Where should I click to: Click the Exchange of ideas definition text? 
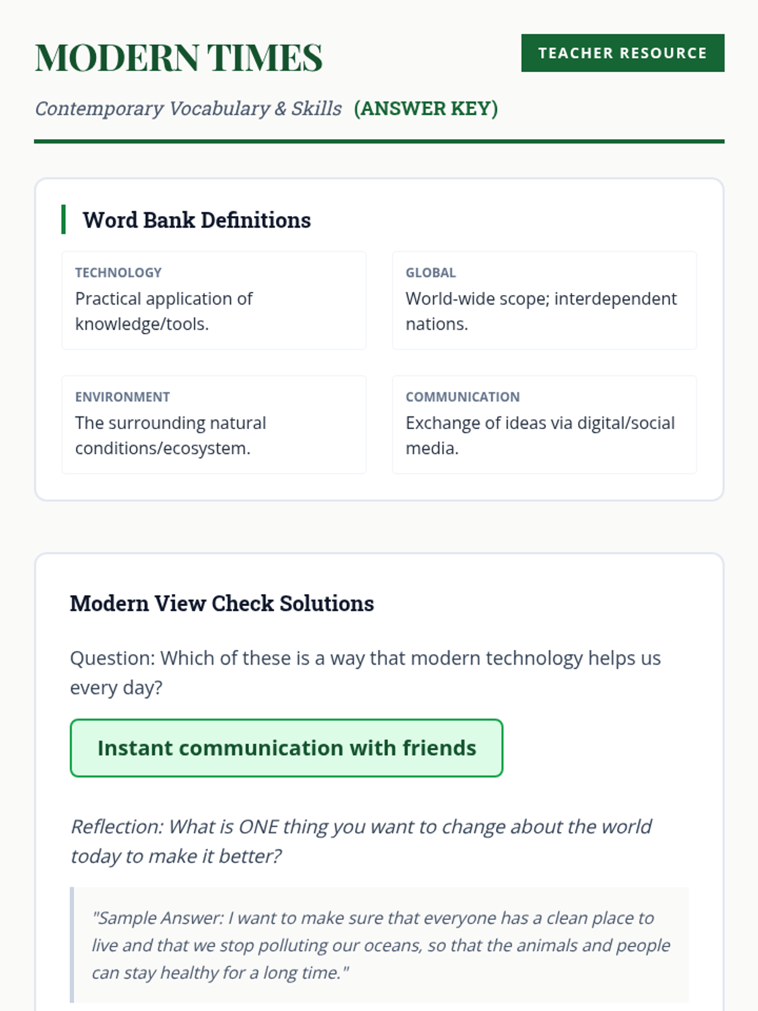click(540, 435)
